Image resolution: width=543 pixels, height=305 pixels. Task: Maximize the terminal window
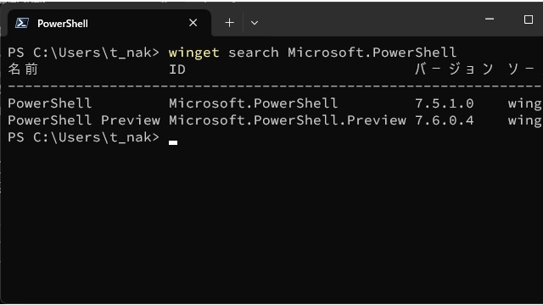[528, 19]
